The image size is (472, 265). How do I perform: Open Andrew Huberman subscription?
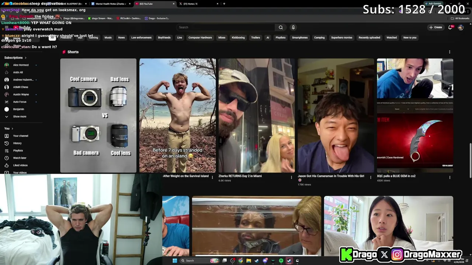pyautogui.click(x=23, y=80)
